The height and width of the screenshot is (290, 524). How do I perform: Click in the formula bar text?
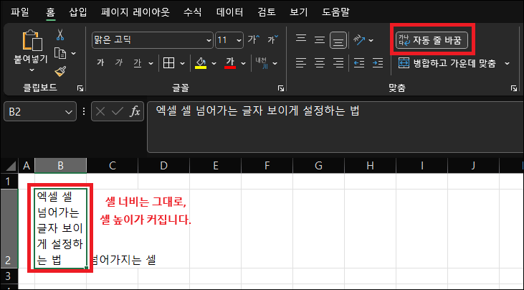pyautogui.click(x=257, y=111)
